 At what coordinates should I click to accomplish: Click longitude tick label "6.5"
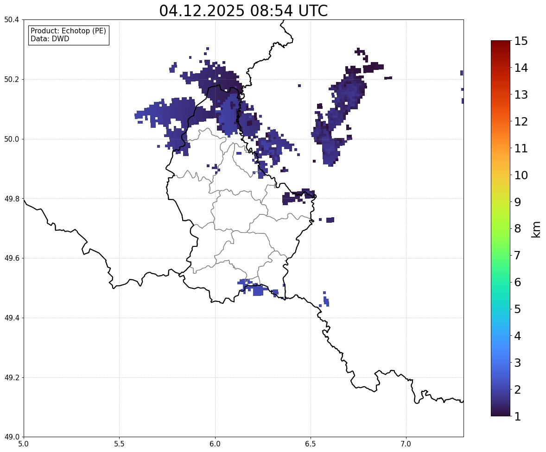pyautogui.click(x=311, y=444)
